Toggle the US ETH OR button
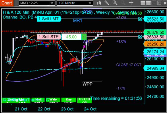This screenshot has height=113, width=167. [x=84, y=100]
